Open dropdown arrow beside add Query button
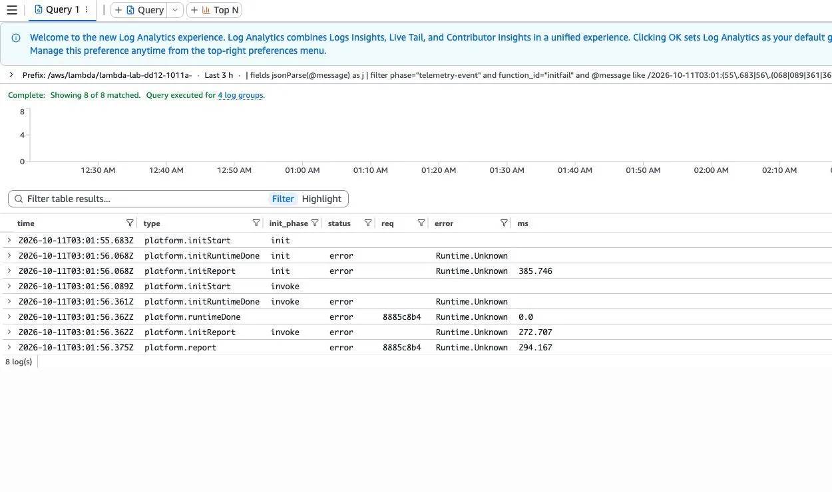Screen dimensions: 832x492 pos(174,10)
